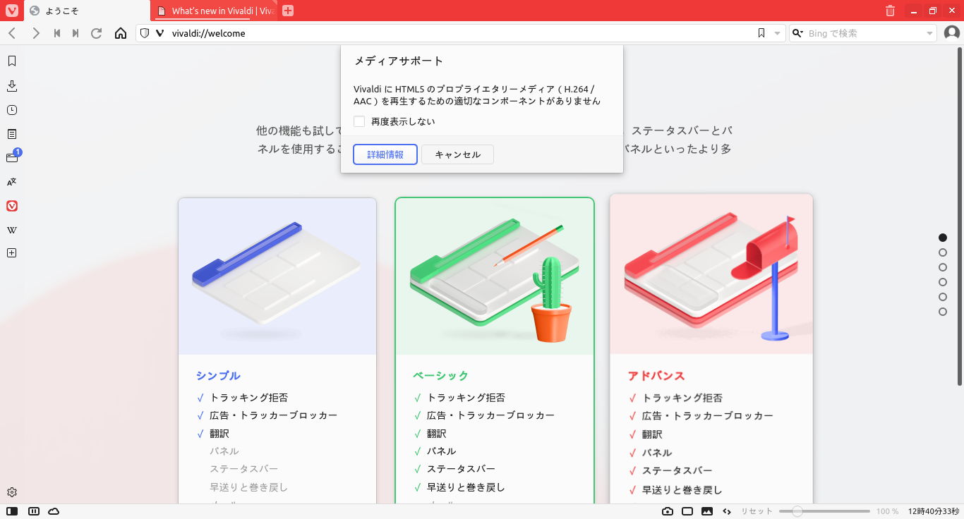Click the 100 % zoom value
Viewport: 964px width, 519px height.
point(888,511)
